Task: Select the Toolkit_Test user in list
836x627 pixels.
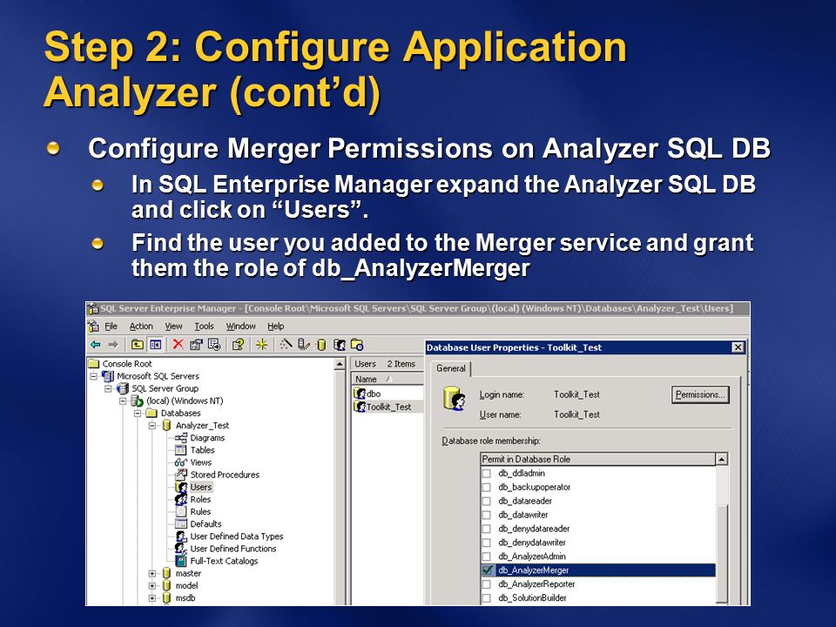Action: click(388, 407)
